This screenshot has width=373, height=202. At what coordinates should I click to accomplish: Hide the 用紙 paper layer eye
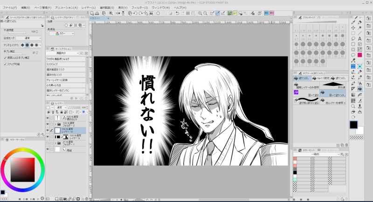48,149
